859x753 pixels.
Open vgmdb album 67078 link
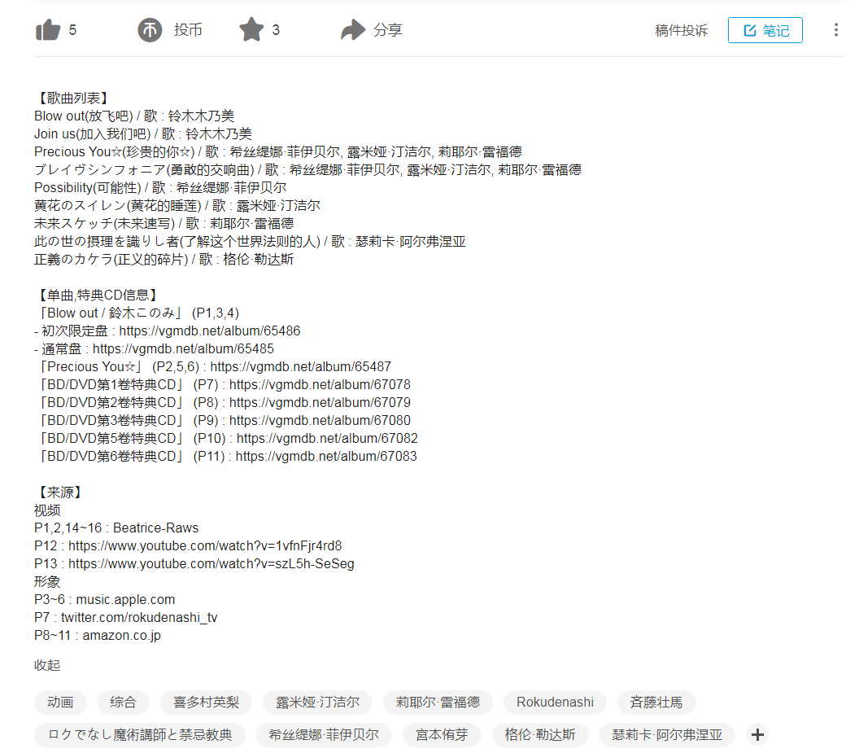[320, 384]
